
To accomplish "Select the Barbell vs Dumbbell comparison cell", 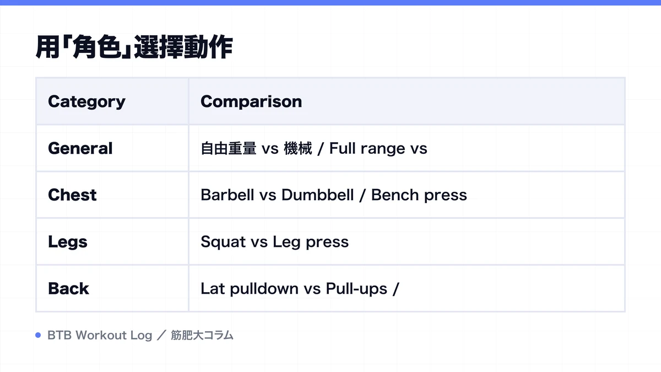I will tap(407, 195).
